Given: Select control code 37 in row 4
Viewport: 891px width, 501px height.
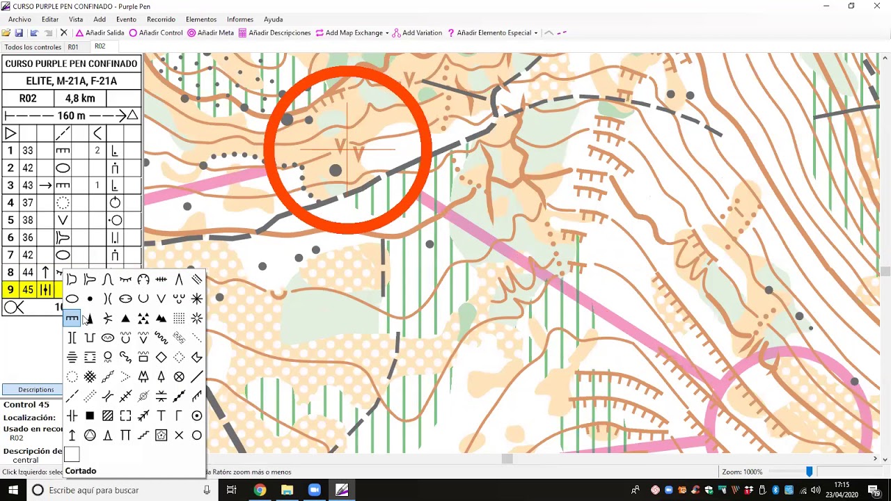Looking at the screenshot, I should [27, 202].
